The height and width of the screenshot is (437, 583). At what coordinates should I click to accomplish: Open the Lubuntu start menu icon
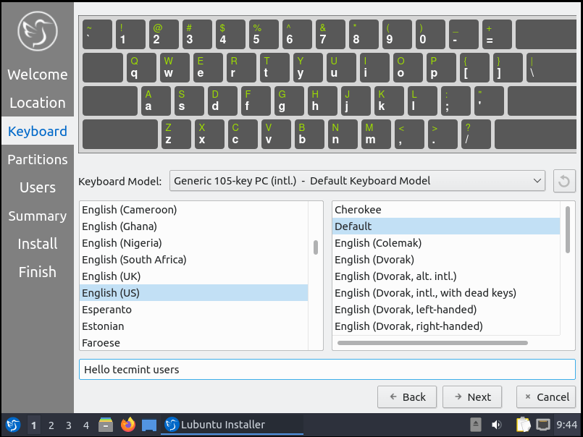13,425
